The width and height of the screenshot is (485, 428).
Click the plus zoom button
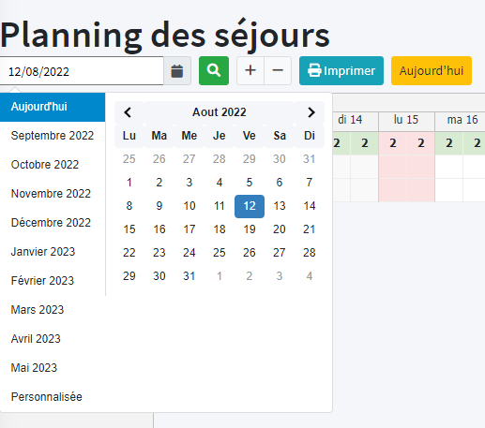(x=250, y=70)
